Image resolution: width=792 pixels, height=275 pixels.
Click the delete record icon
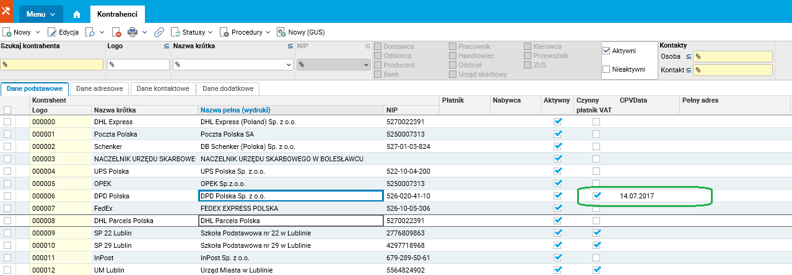click(117, 32)
